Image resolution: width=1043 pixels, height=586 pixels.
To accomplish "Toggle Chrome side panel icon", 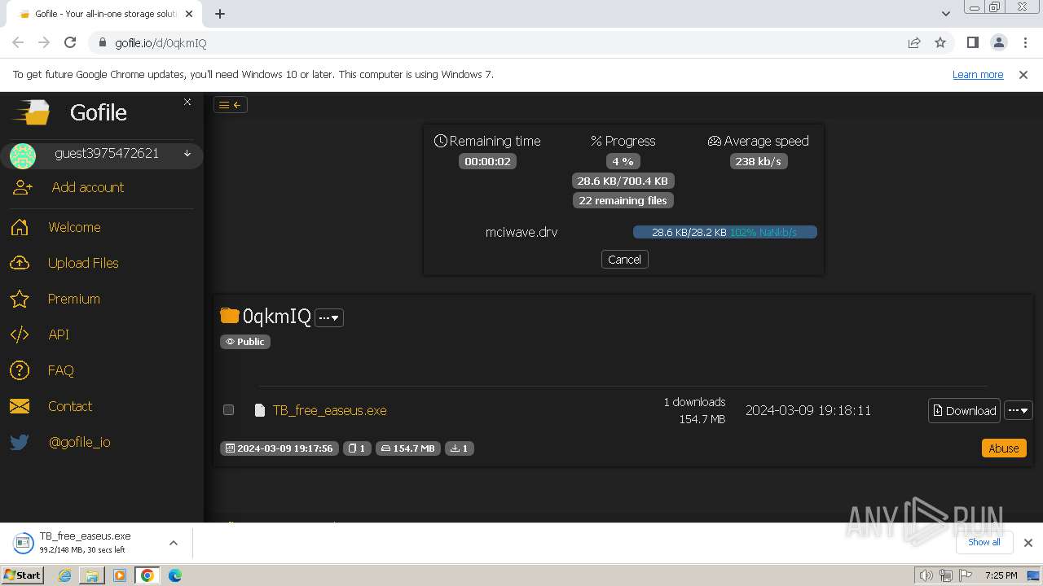I will 973,43.
